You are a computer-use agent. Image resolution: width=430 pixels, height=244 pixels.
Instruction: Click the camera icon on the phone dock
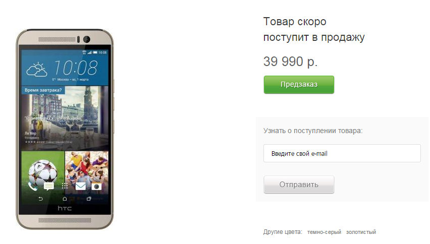(96, 187)
